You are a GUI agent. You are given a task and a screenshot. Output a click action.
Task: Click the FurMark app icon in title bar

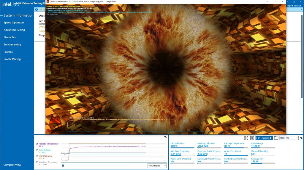click(x=48, y=1)
